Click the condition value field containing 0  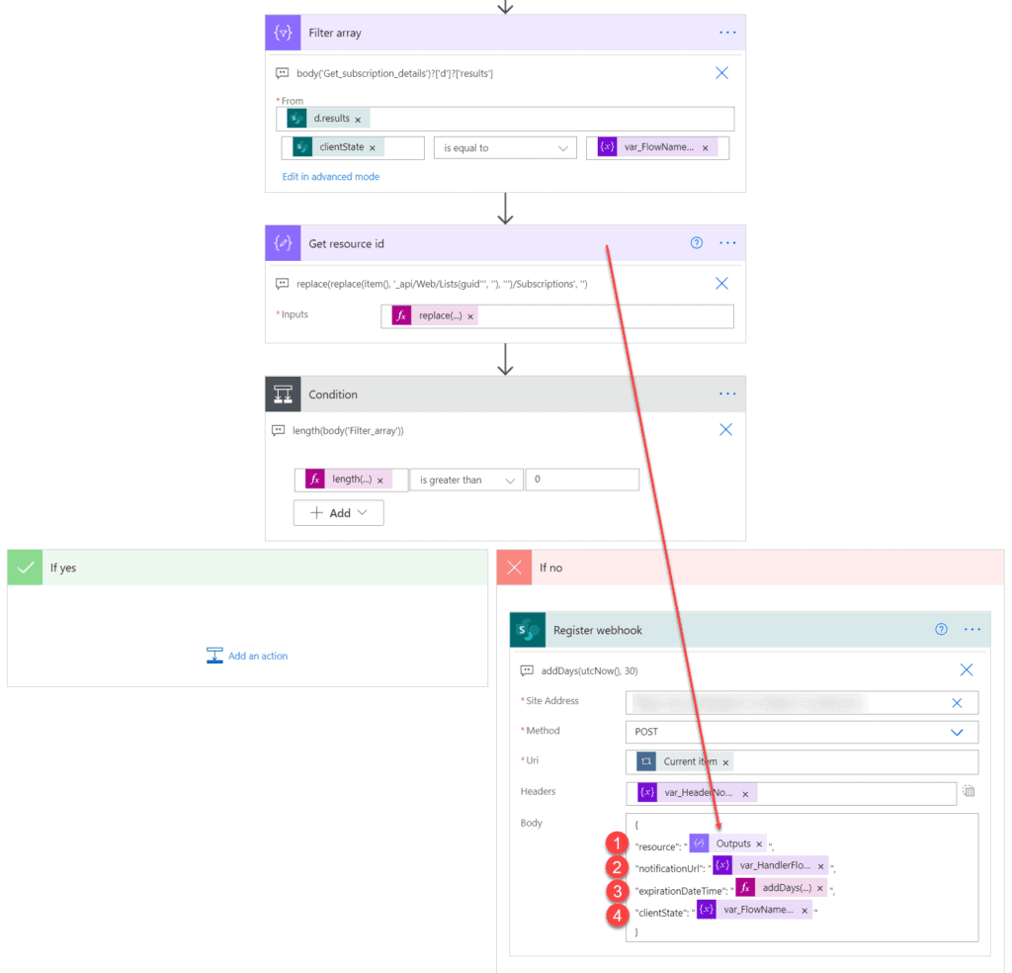coord(581,481)
